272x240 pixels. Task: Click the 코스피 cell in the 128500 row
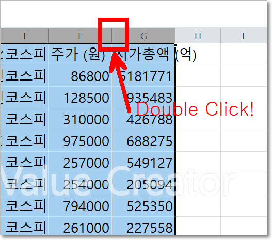click(25, 98)
